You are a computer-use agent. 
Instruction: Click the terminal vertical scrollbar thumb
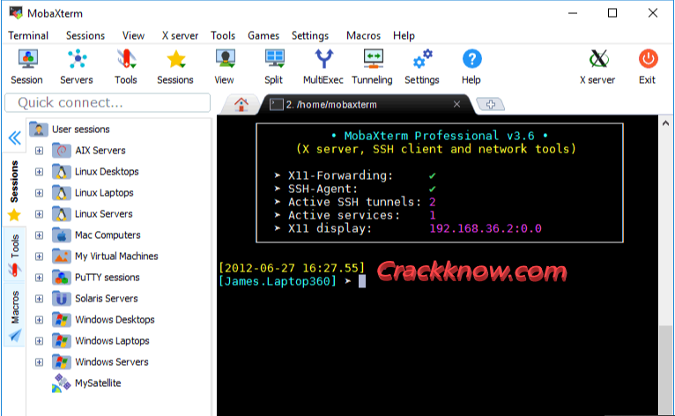666,369
